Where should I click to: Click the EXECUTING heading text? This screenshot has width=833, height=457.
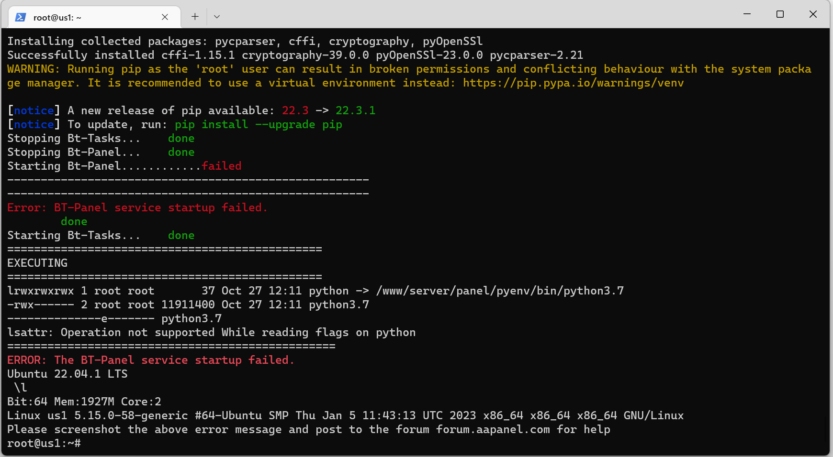pos(37,263)
